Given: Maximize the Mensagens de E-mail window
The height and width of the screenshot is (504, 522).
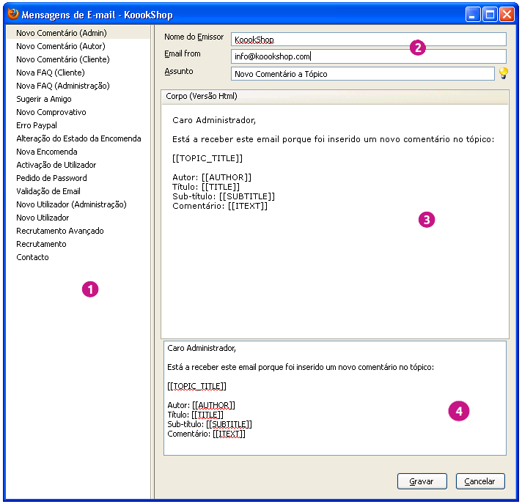Looking at the screenshot, I should [x=490, y=15].
